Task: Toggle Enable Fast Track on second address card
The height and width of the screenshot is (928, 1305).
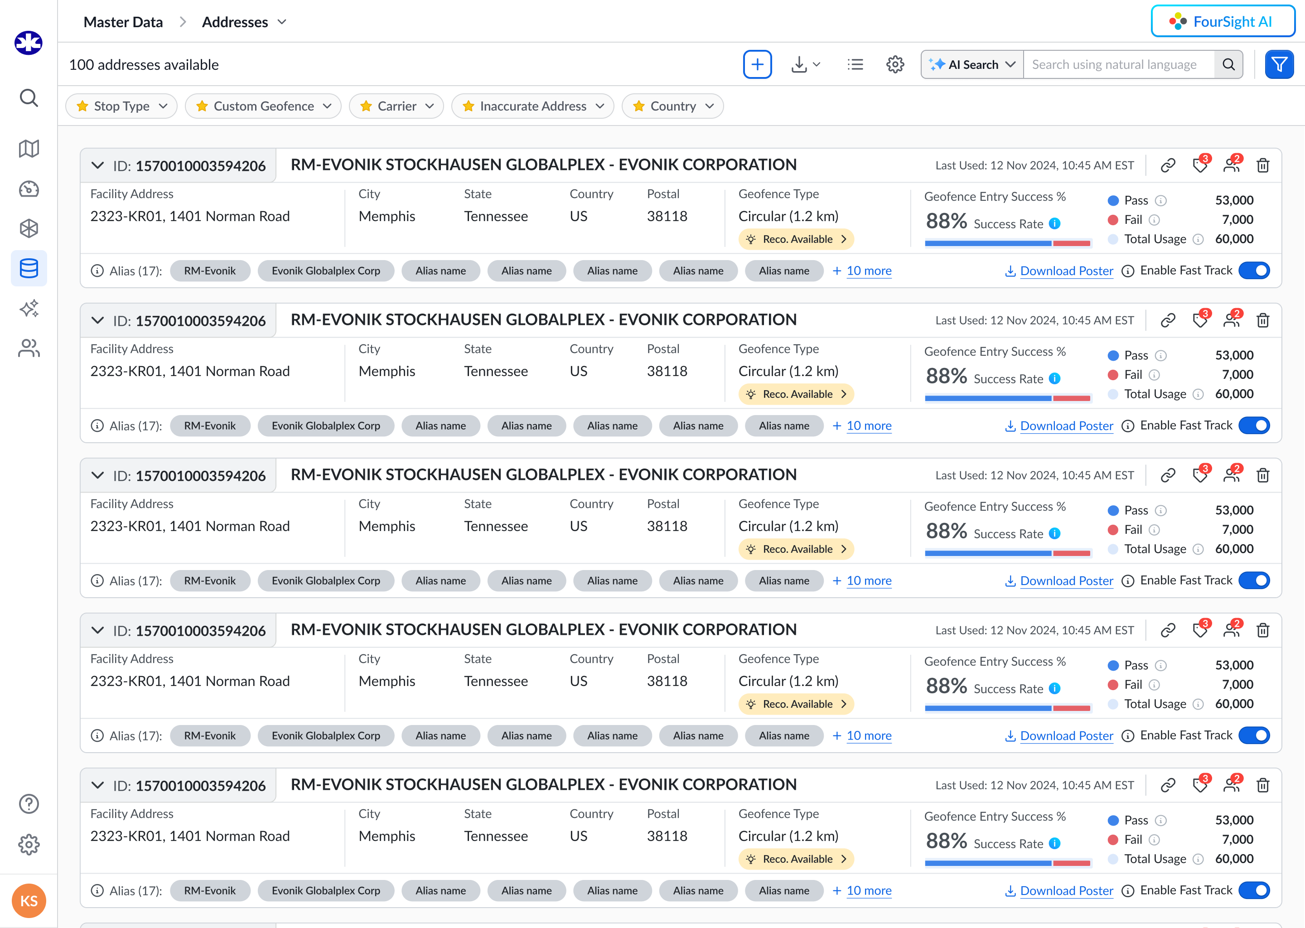Action: (x=1254, y=425)
